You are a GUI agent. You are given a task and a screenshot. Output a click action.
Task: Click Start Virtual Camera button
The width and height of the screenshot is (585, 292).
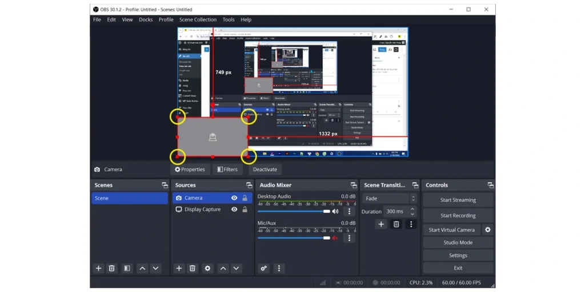(x=452, y=230)
